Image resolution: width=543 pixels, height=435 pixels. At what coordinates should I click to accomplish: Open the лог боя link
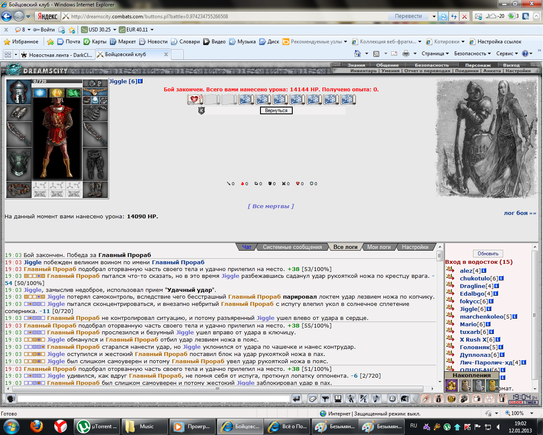tap(520, 213)
